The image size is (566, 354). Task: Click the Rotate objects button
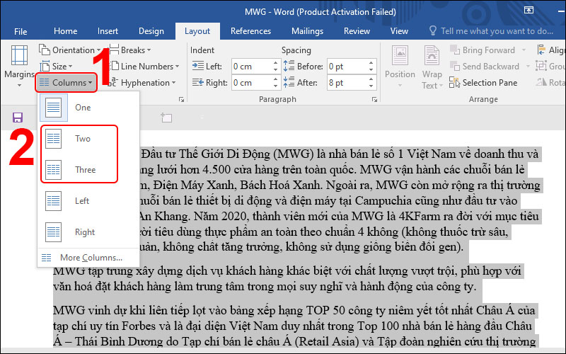[x=550, y=83]
